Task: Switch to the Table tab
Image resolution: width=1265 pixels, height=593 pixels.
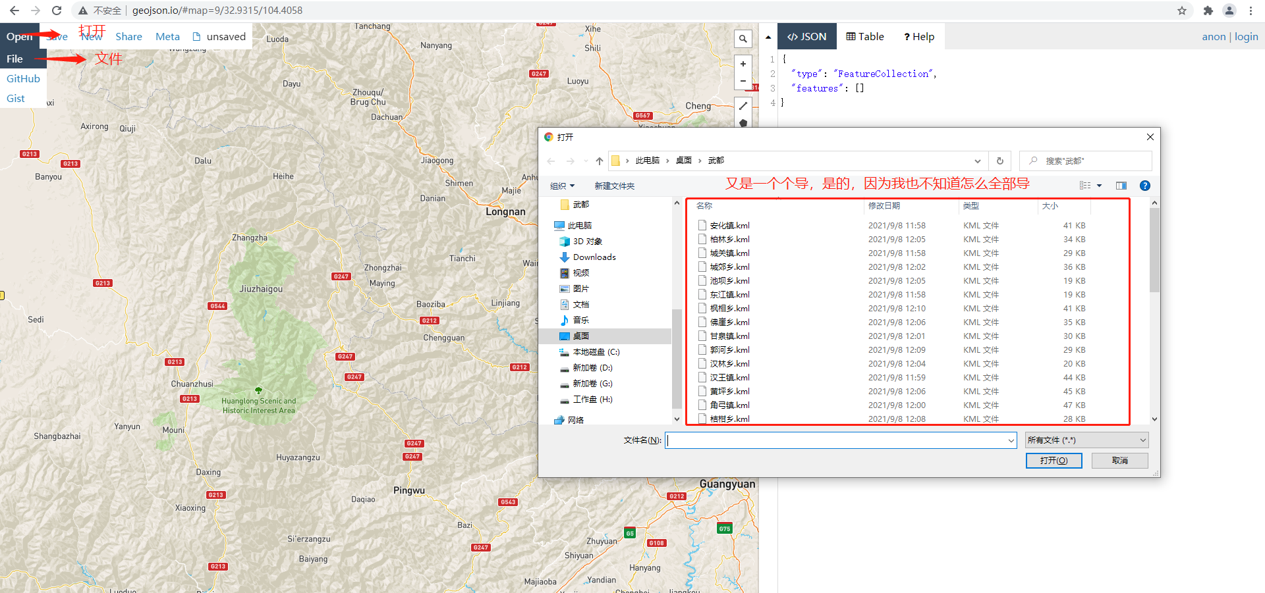Action: pyautogui.click(x=864, y=36)
